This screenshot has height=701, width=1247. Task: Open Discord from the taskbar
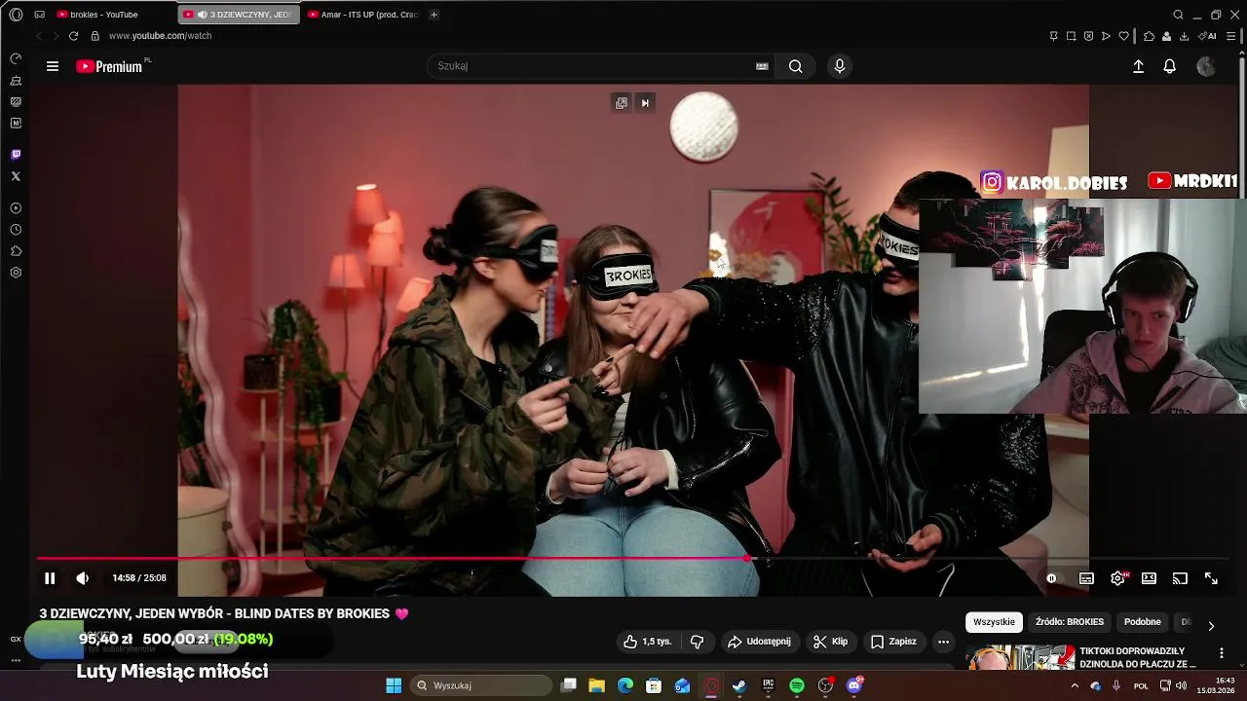click(854, 685)
